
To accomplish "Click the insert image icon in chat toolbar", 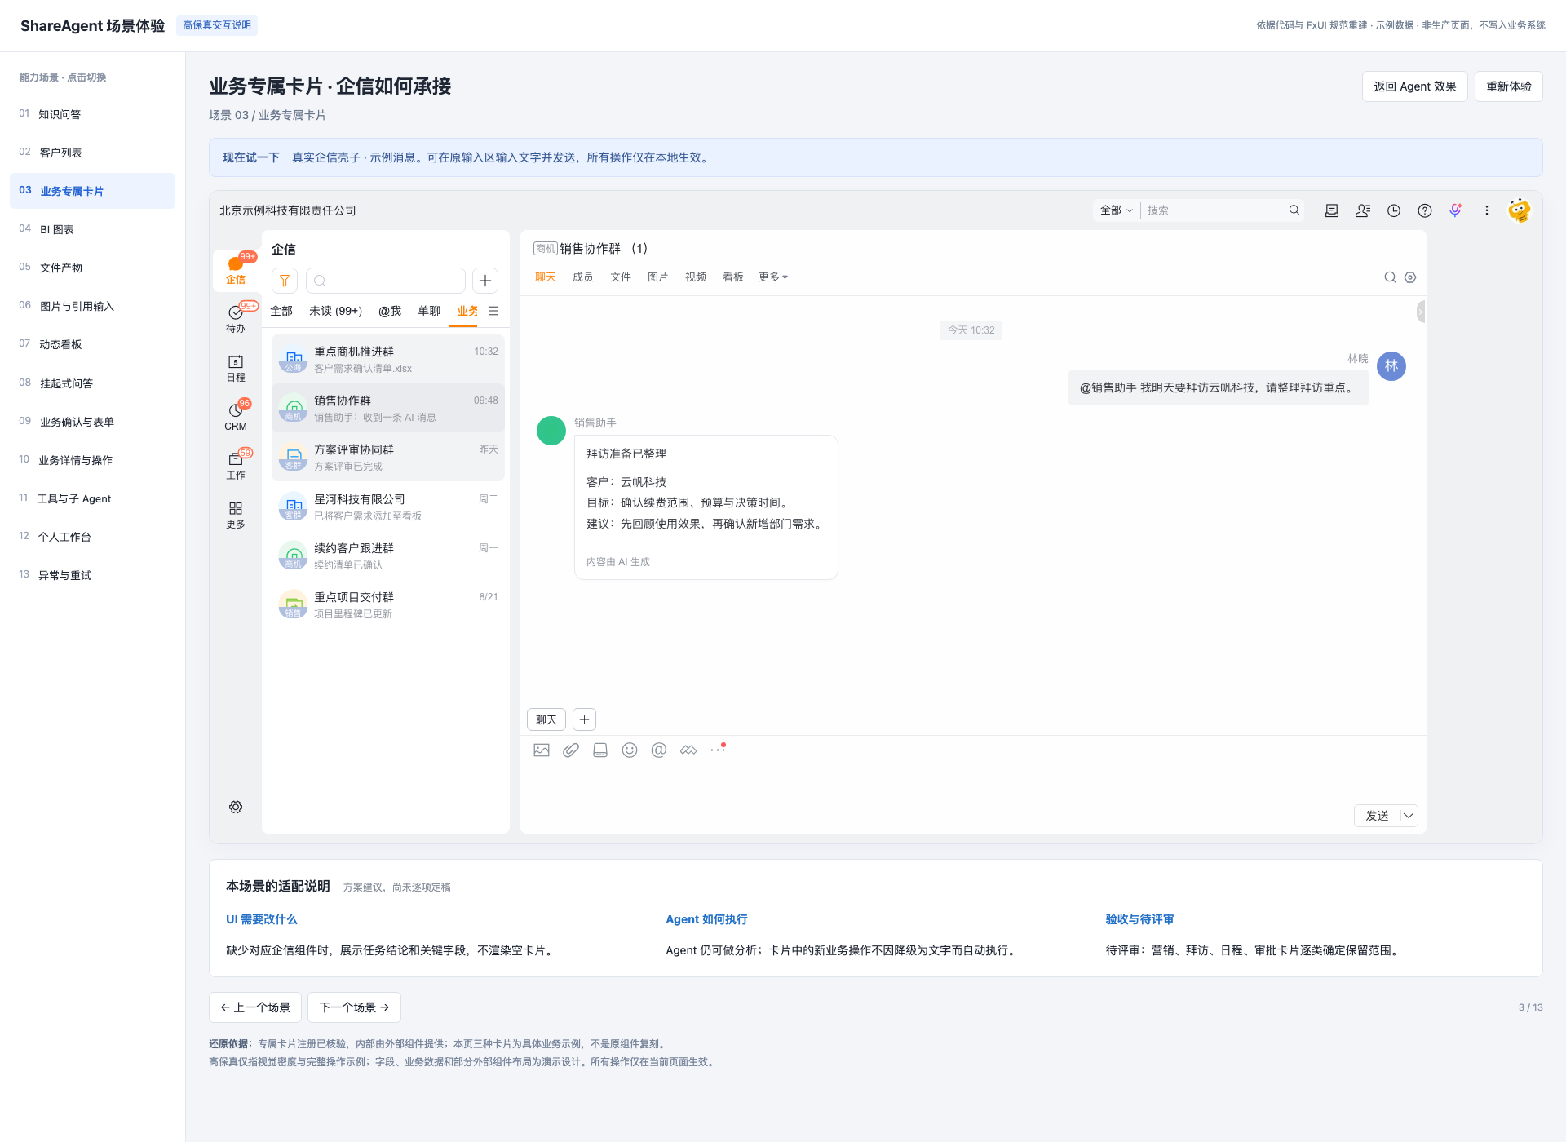I will coord(542,750).
